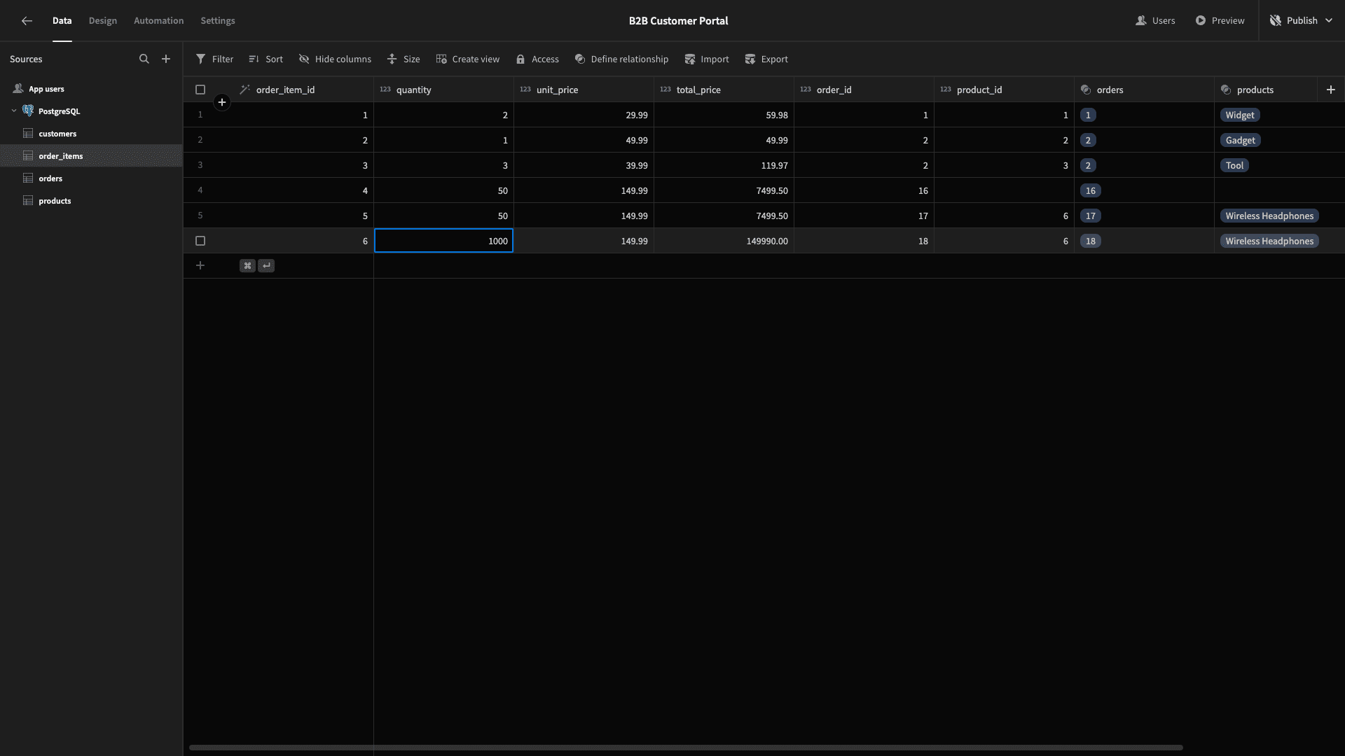The image size is (1345, 756).
Task: Switch to the Automation tab
Action: [159, 21]
